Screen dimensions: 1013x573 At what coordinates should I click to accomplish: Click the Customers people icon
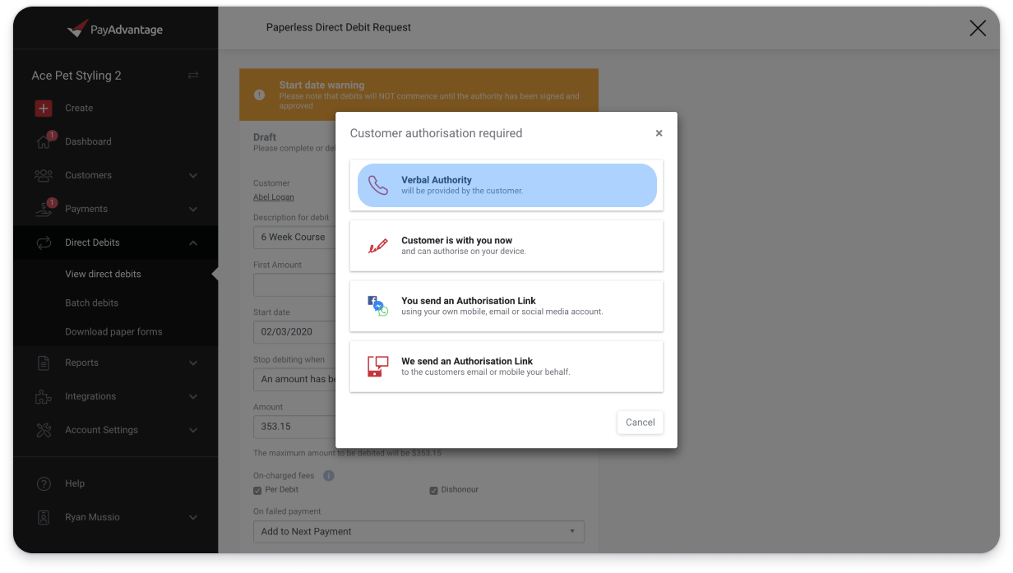44,175
